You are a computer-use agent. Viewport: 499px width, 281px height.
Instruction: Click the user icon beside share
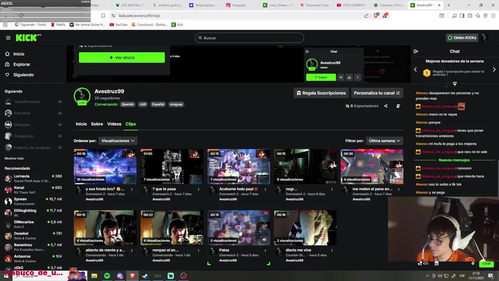coord(398,106)
